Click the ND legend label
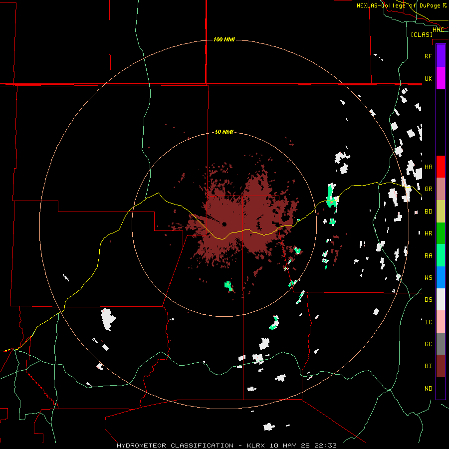Image resolution: width=449 pixels, height=449 pixels. point(428,389)
